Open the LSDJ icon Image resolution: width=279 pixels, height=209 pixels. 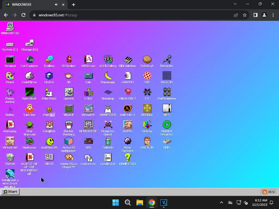pos(88,94)
